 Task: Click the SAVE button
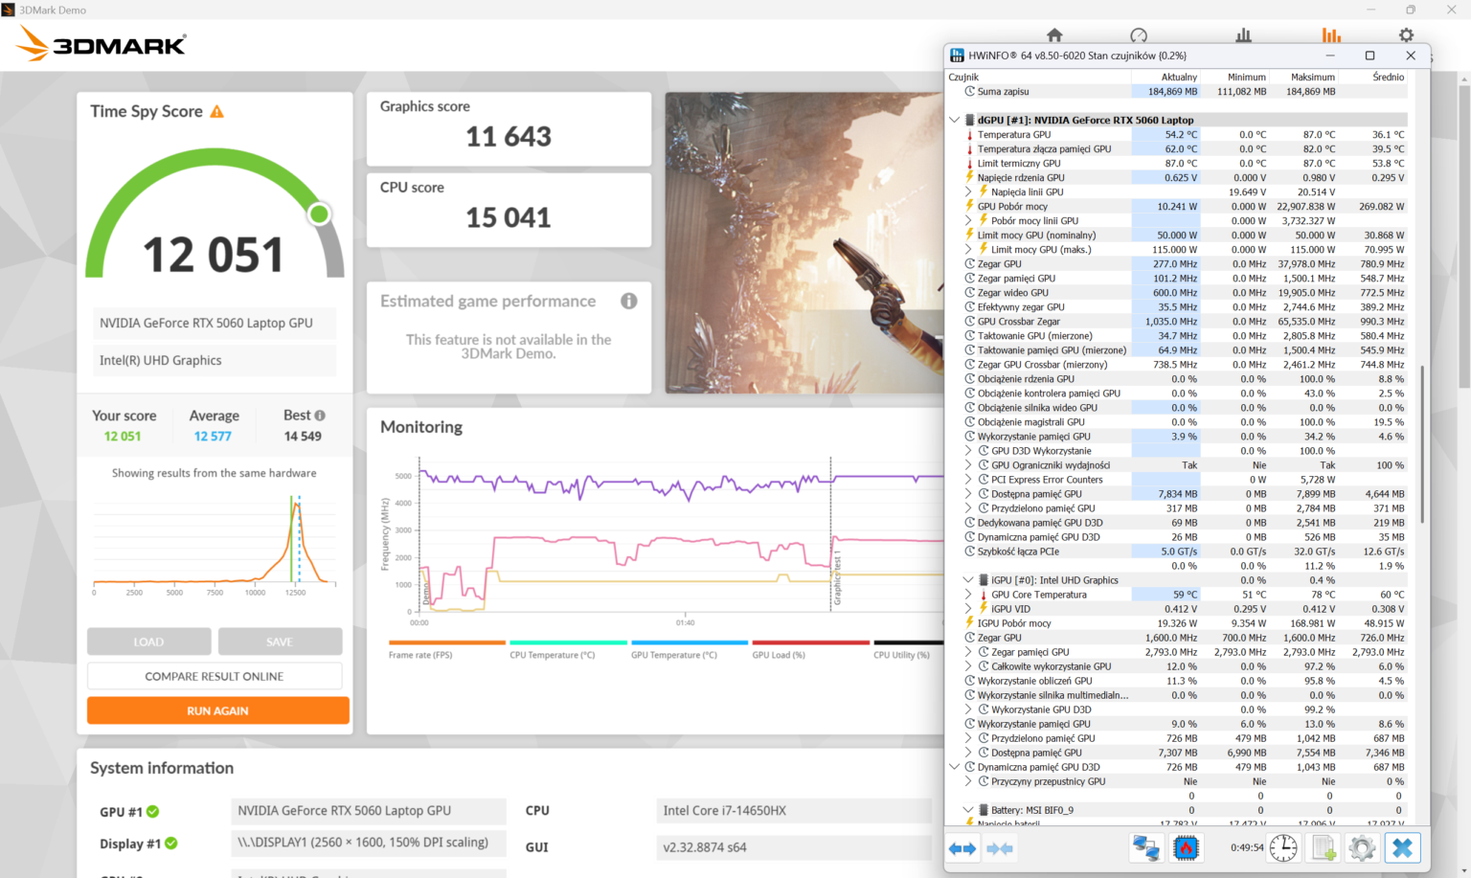click(x=280, y=642)
